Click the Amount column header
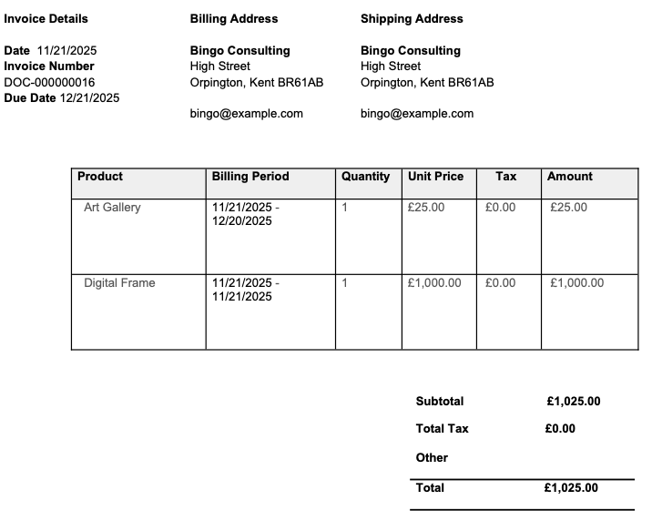The height and width of the screenshot is (531, 652). [x=570, y=177]
